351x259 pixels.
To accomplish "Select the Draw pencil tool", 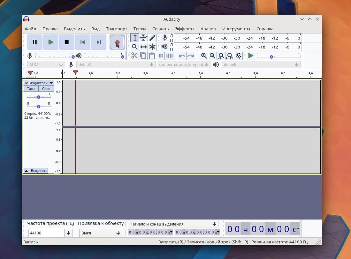I will (152, 38).
